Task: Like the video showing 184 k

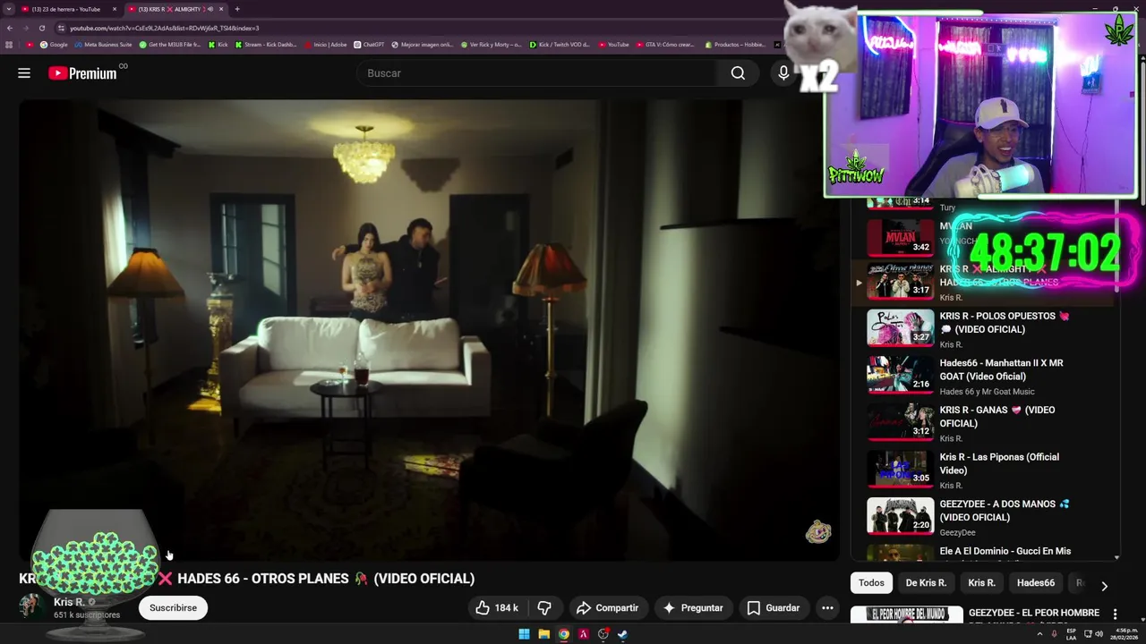Action: (x=497, y=608)
